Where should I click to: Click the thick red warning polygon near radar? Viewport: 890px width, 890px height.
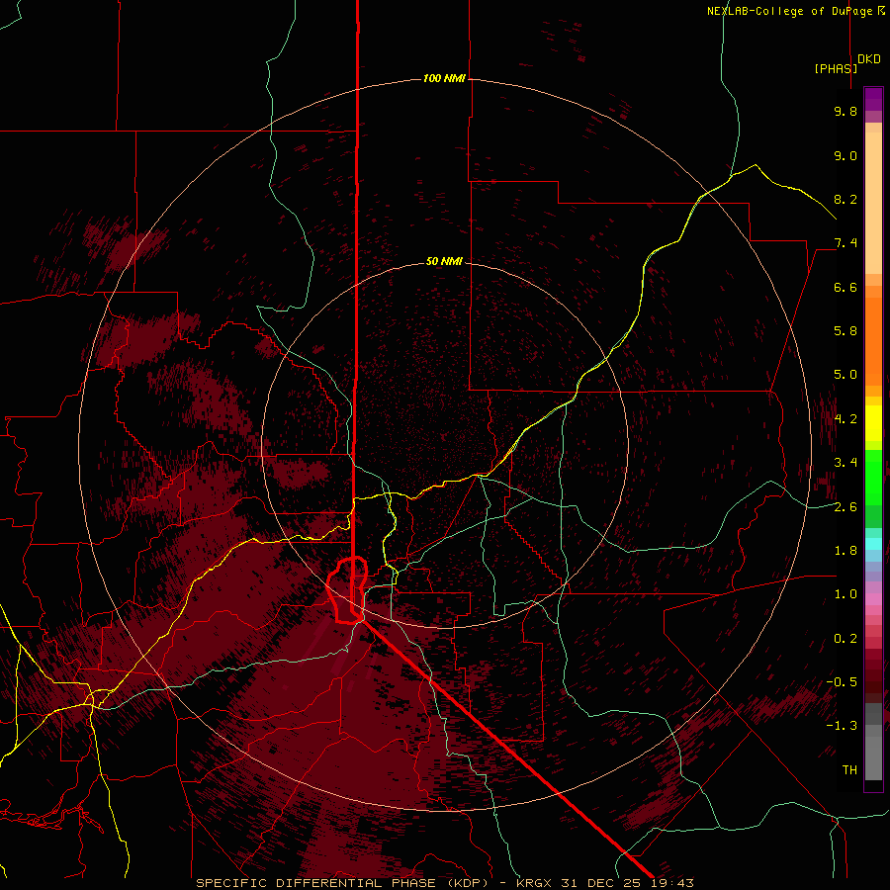tap(347, 590)
